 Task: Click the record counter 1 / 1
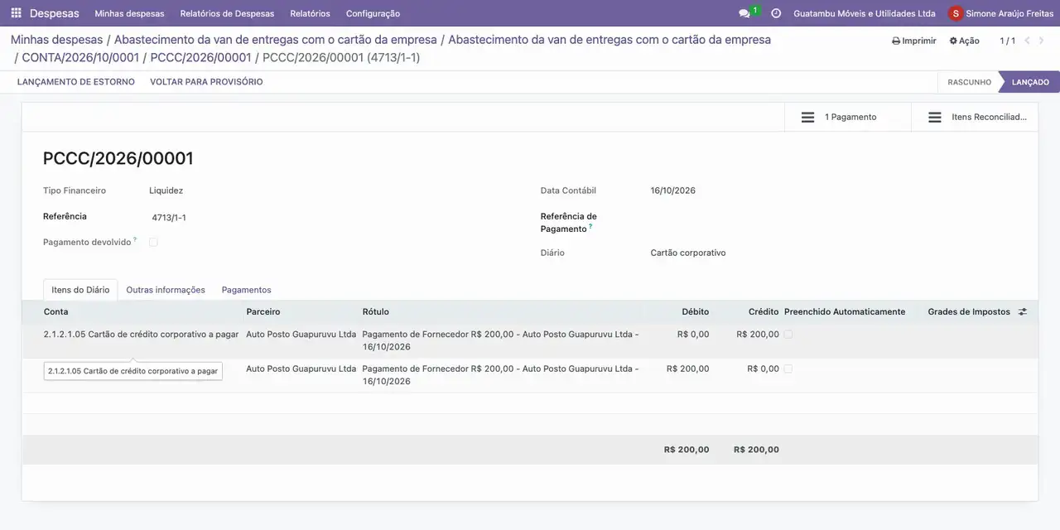(1007, 41)
